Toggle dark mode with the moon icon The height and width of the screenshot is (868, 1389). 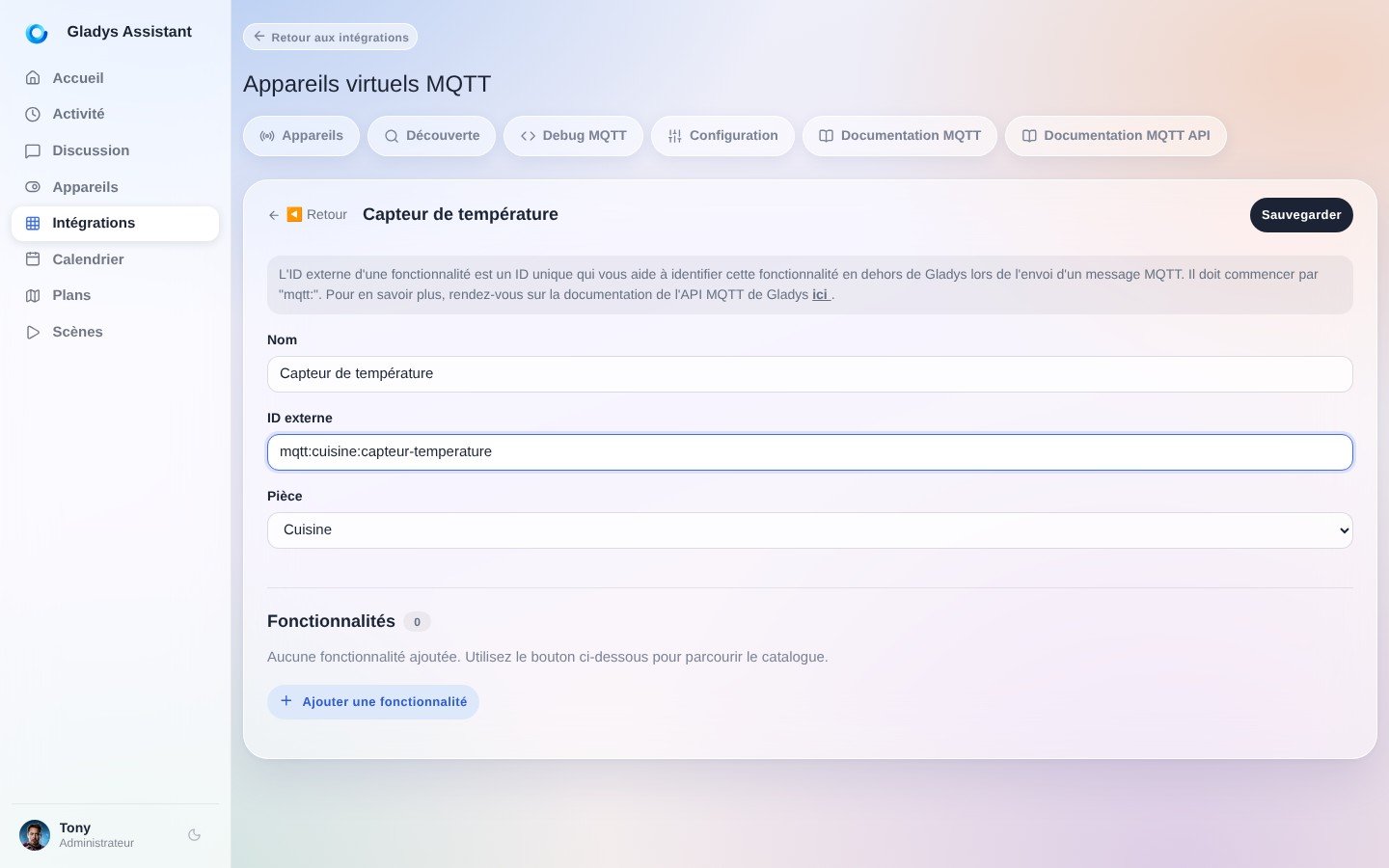click(194, 835)
